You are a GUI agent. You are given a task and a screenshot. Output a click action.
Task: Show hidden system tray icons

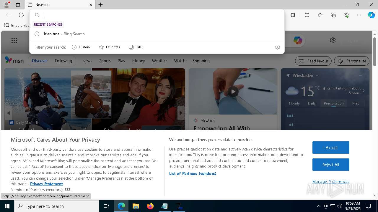pyautogui.click(x=318, y=206)
